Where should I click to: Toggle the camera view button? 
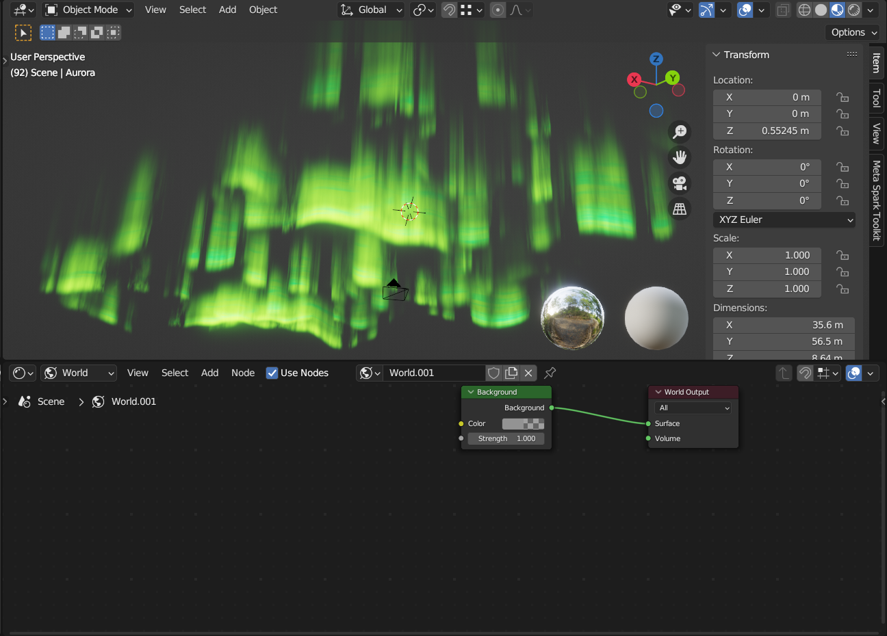click(x=680, y=183)
